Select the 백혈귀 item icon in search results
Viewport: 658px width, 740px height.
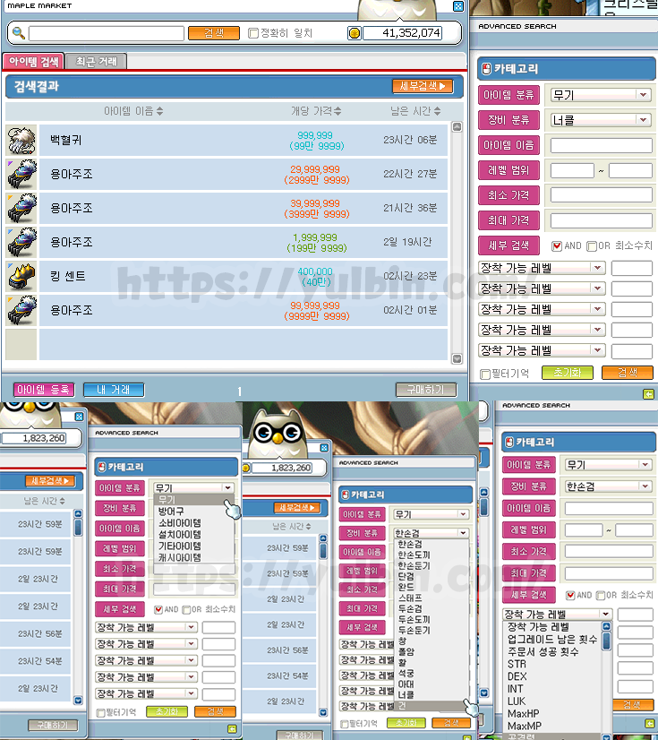point(21,140)
